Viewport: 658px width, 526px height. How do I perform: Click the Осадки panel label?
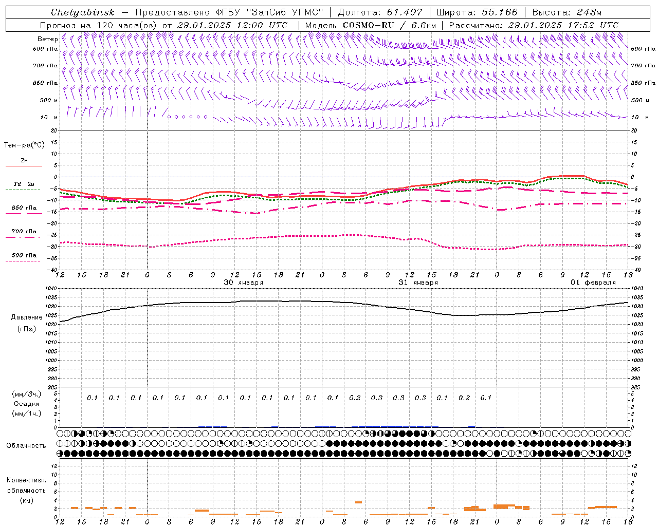(27, 404)
